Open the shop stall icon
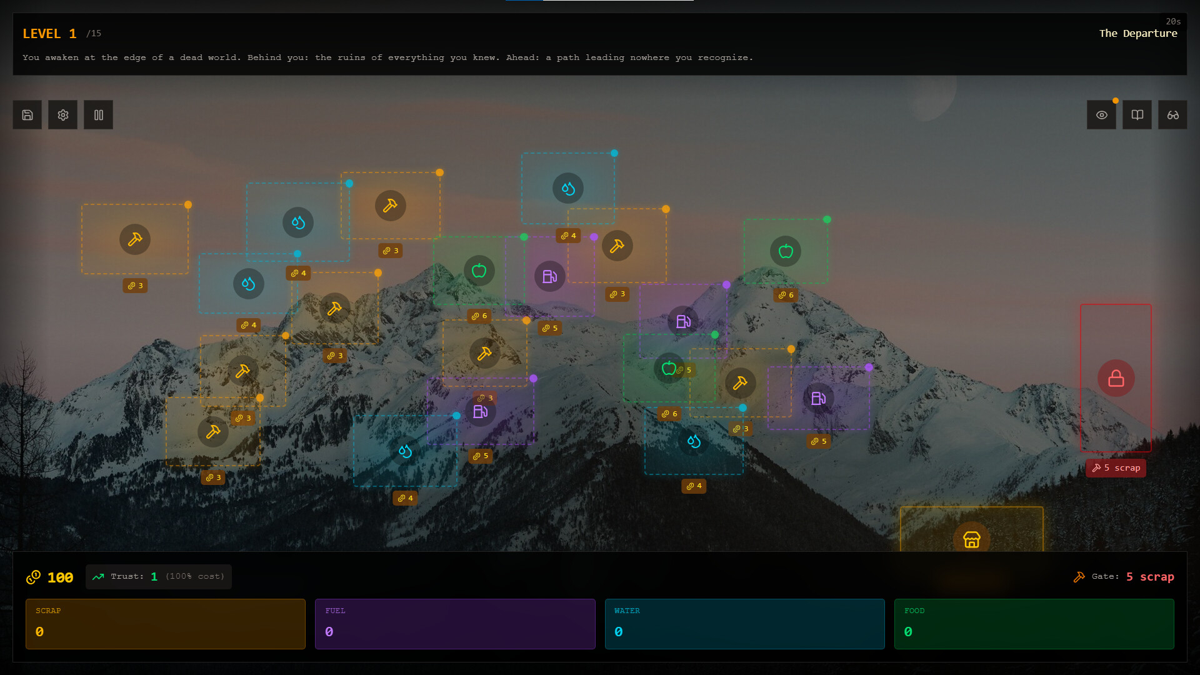This screenshot has width=1200, height=675. [971, 539]
